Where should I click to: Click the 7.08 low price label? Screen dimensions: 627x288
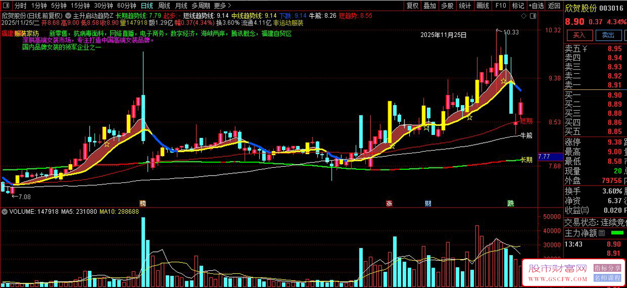click(x=25, y=197)
